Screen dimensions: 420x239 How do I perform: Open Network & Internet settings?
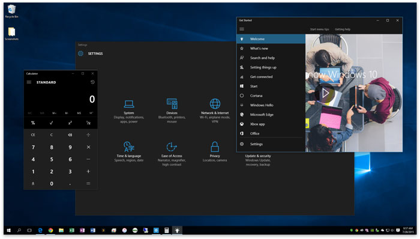[215, 110]
